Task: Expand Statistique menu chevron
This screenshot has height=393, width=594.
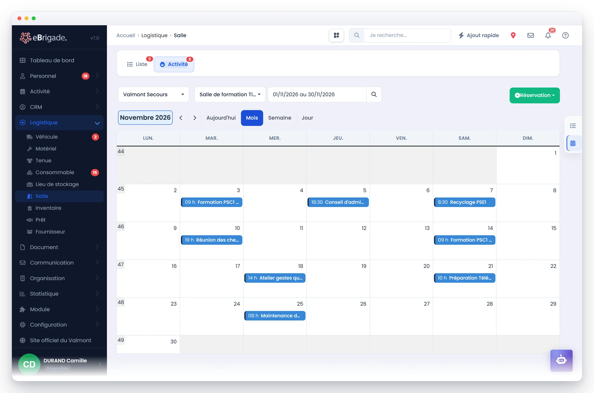Action: pyautogui.click(x=97, y=294)
